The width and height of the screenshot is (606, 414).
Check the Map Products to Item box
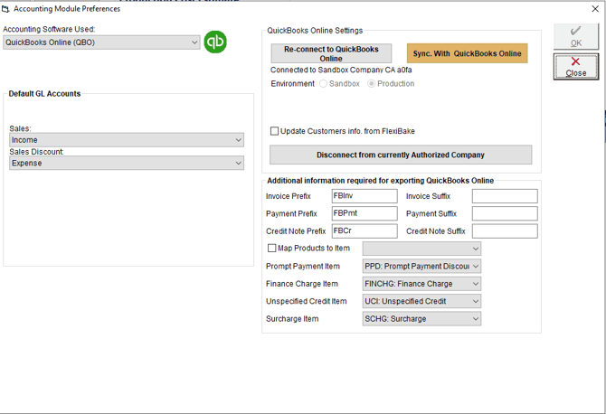tap(271, 248)
